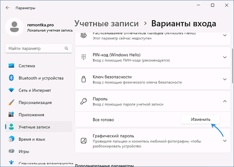
Task: Click the Система monitor icon
Action: click(11, 66)
